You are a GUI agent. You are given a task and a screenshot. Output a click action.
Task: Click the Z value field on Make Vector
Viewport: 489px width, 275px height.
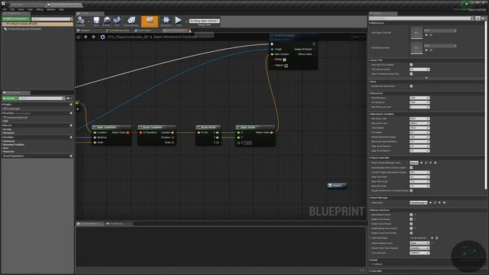point(248,143)
